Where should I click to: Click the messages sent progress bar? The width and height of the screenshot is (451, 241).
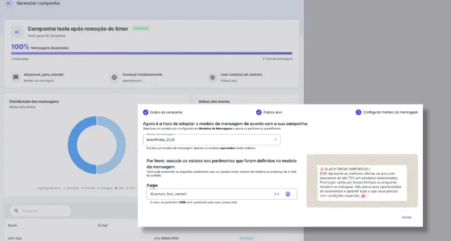[152, 53]
